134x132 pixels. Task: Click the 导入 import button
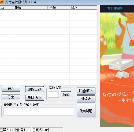[x=11, y=89]
